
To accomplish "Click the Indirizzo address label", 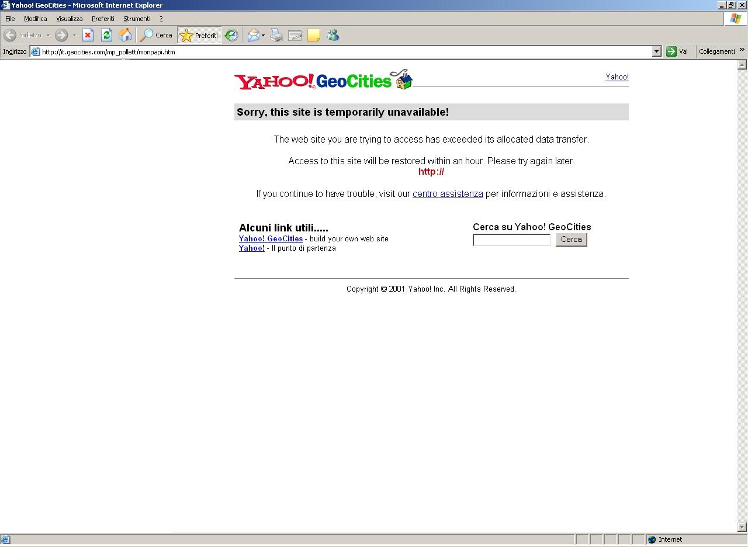I will point(15,51).
